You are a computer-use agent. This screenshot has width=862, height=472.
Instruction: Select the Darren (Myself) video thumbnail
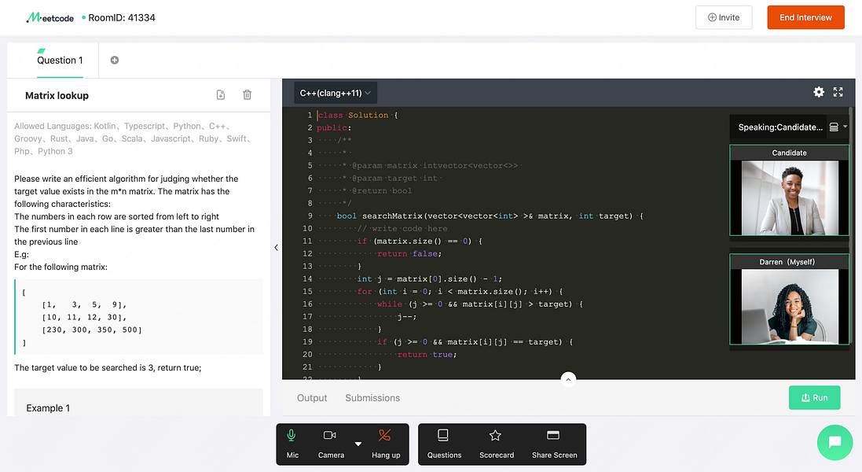tap(789, 299)
